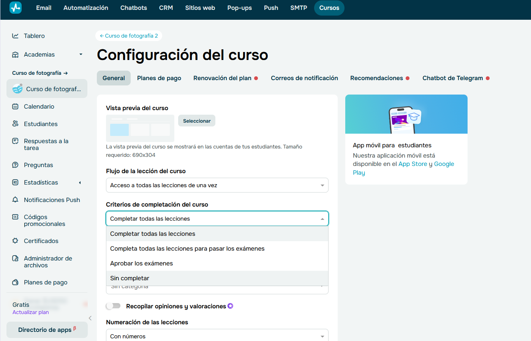Screen dimensions: 531x341
Task: Open Flujo de la lección dropdown
Action: (x=217, y=185)
